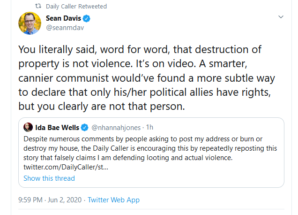Open the Twitter Web App source link
Screen dimensions: 298x215
113,200
